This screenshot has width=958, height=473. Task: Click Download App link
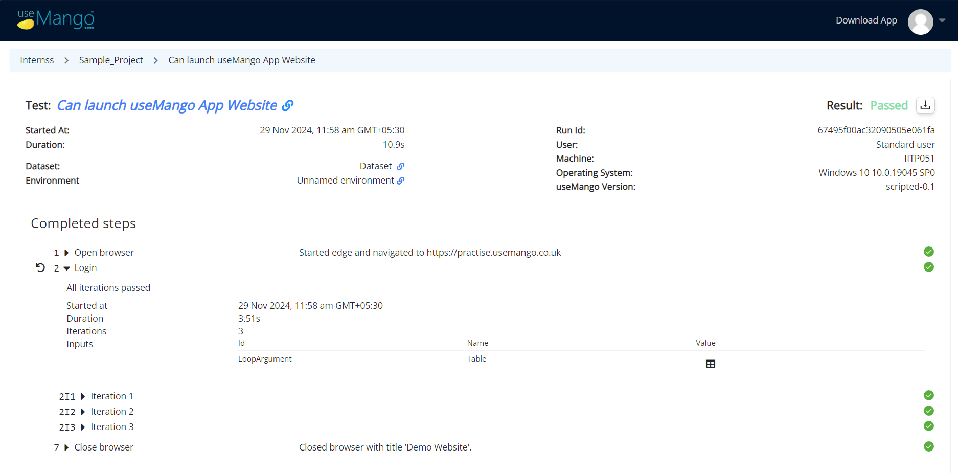point(866,20)
